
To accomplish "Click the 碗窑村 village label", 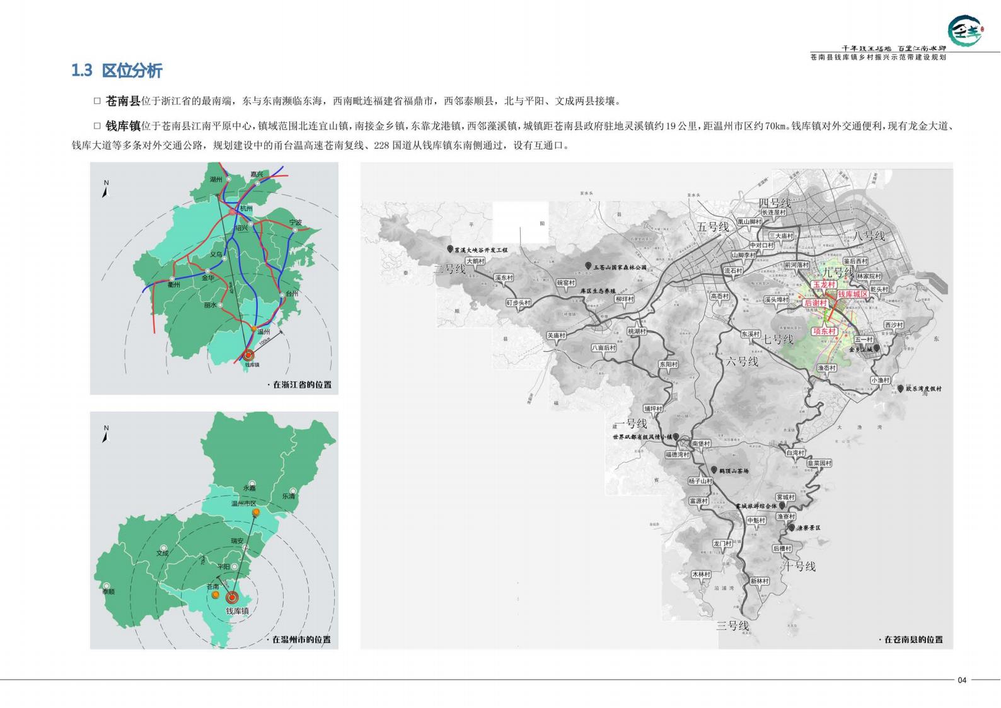I will tap(566, 283).
